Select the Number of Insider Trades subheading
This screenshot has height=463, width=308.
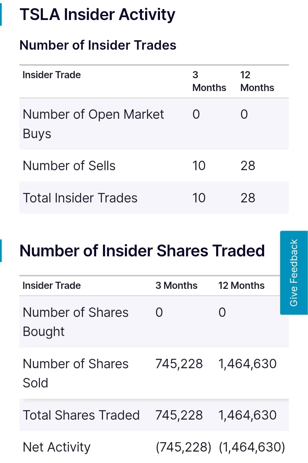[x=98, y=45]
